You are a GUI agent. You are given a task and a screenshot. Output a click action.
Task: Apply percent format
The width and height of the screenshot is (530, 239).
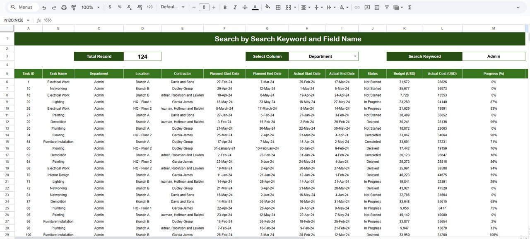coord(120,7)
